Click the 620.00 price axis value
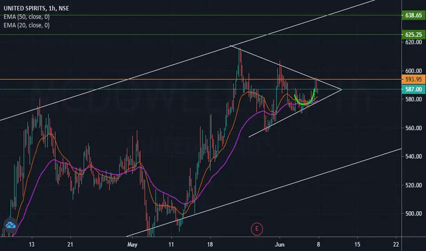Image resolution: width=426 pixels, height=251 pixels. point(414,42)
